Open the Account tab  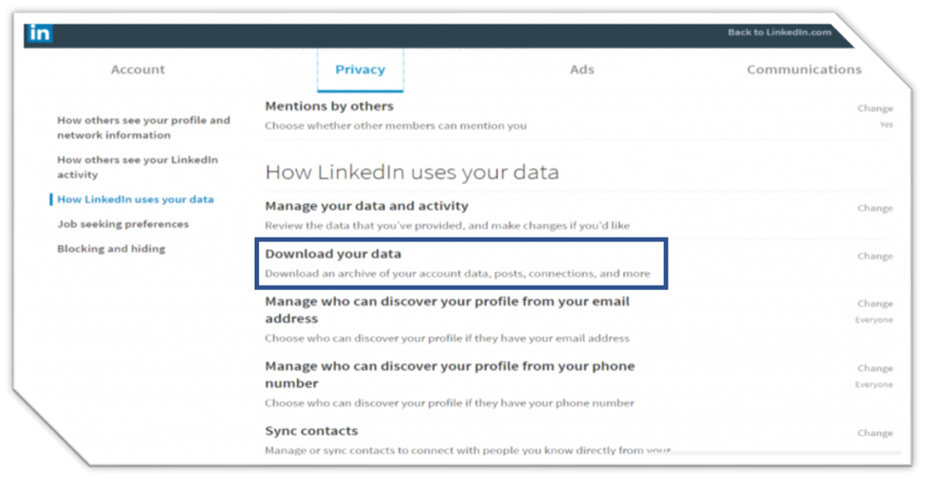[137, 70]
